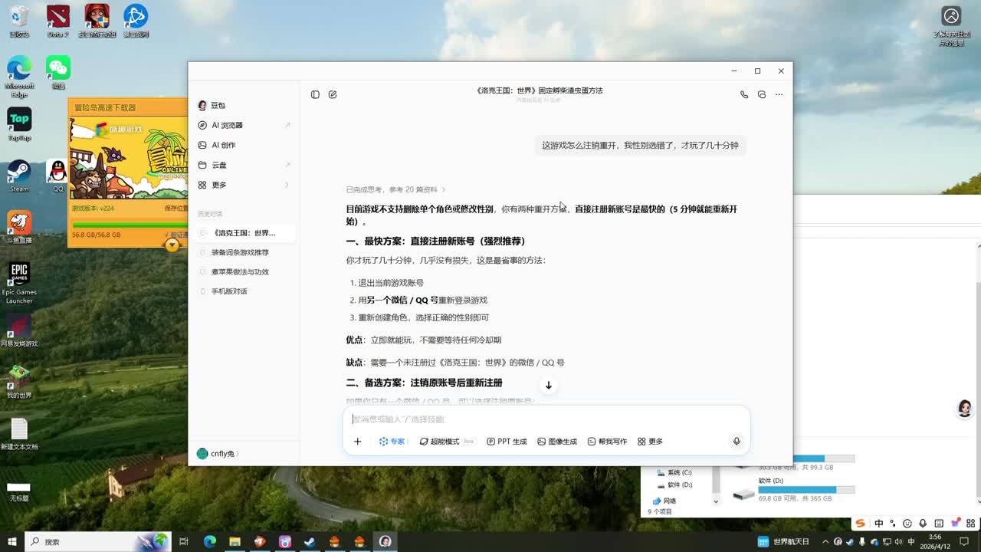The image size is (981, 552).
Task: Focus the message input field
Action: [536, 419]
